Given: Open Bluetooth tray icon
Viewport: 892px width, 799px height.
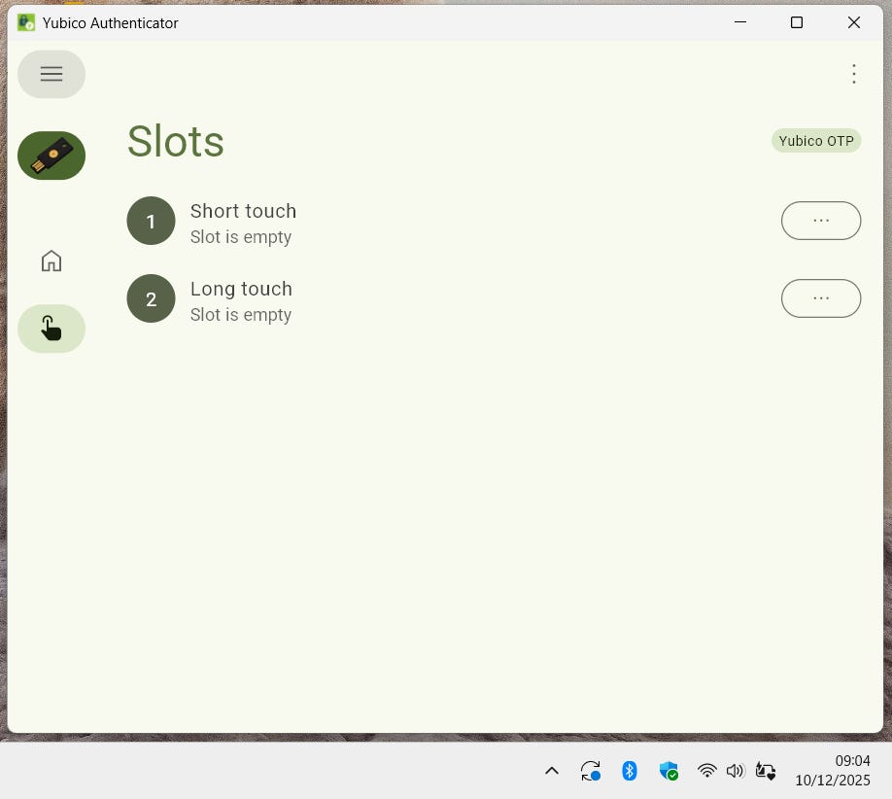Looking at the screenshot, I should tap(630, 771).
